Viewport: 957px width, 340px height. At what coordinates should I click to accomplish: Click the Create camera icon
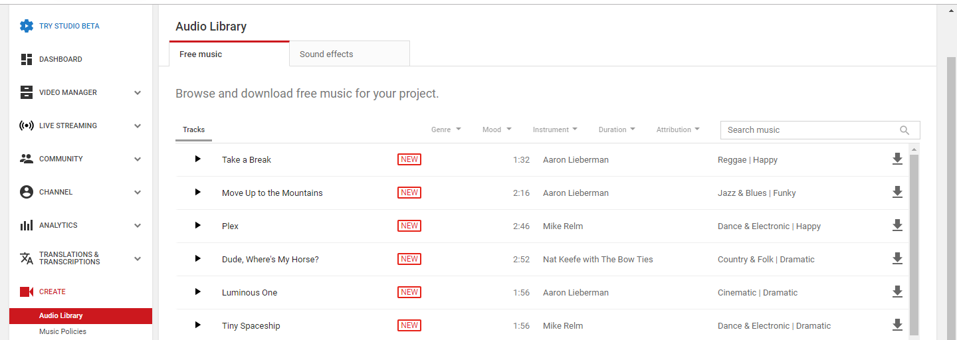[x=27, y=292]
